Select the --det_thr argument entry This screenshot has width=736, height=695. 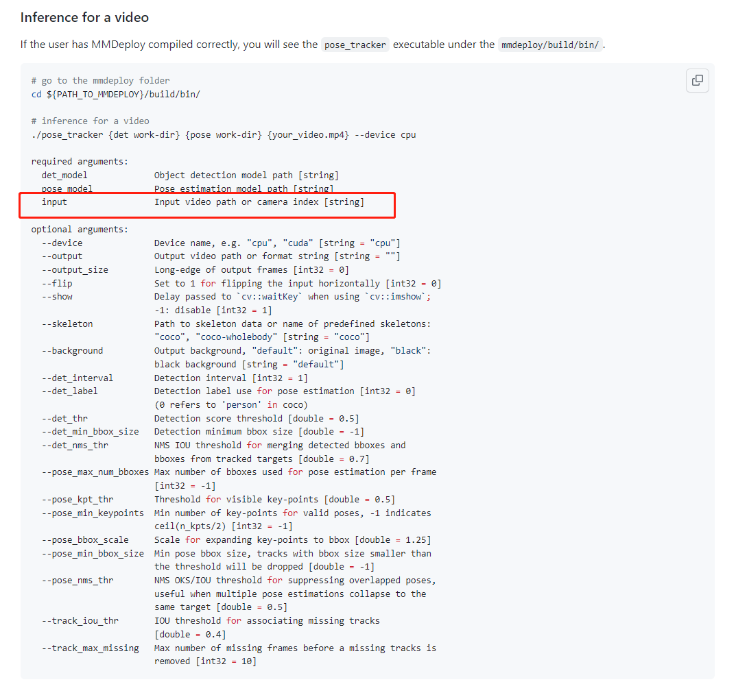point(64,418)
